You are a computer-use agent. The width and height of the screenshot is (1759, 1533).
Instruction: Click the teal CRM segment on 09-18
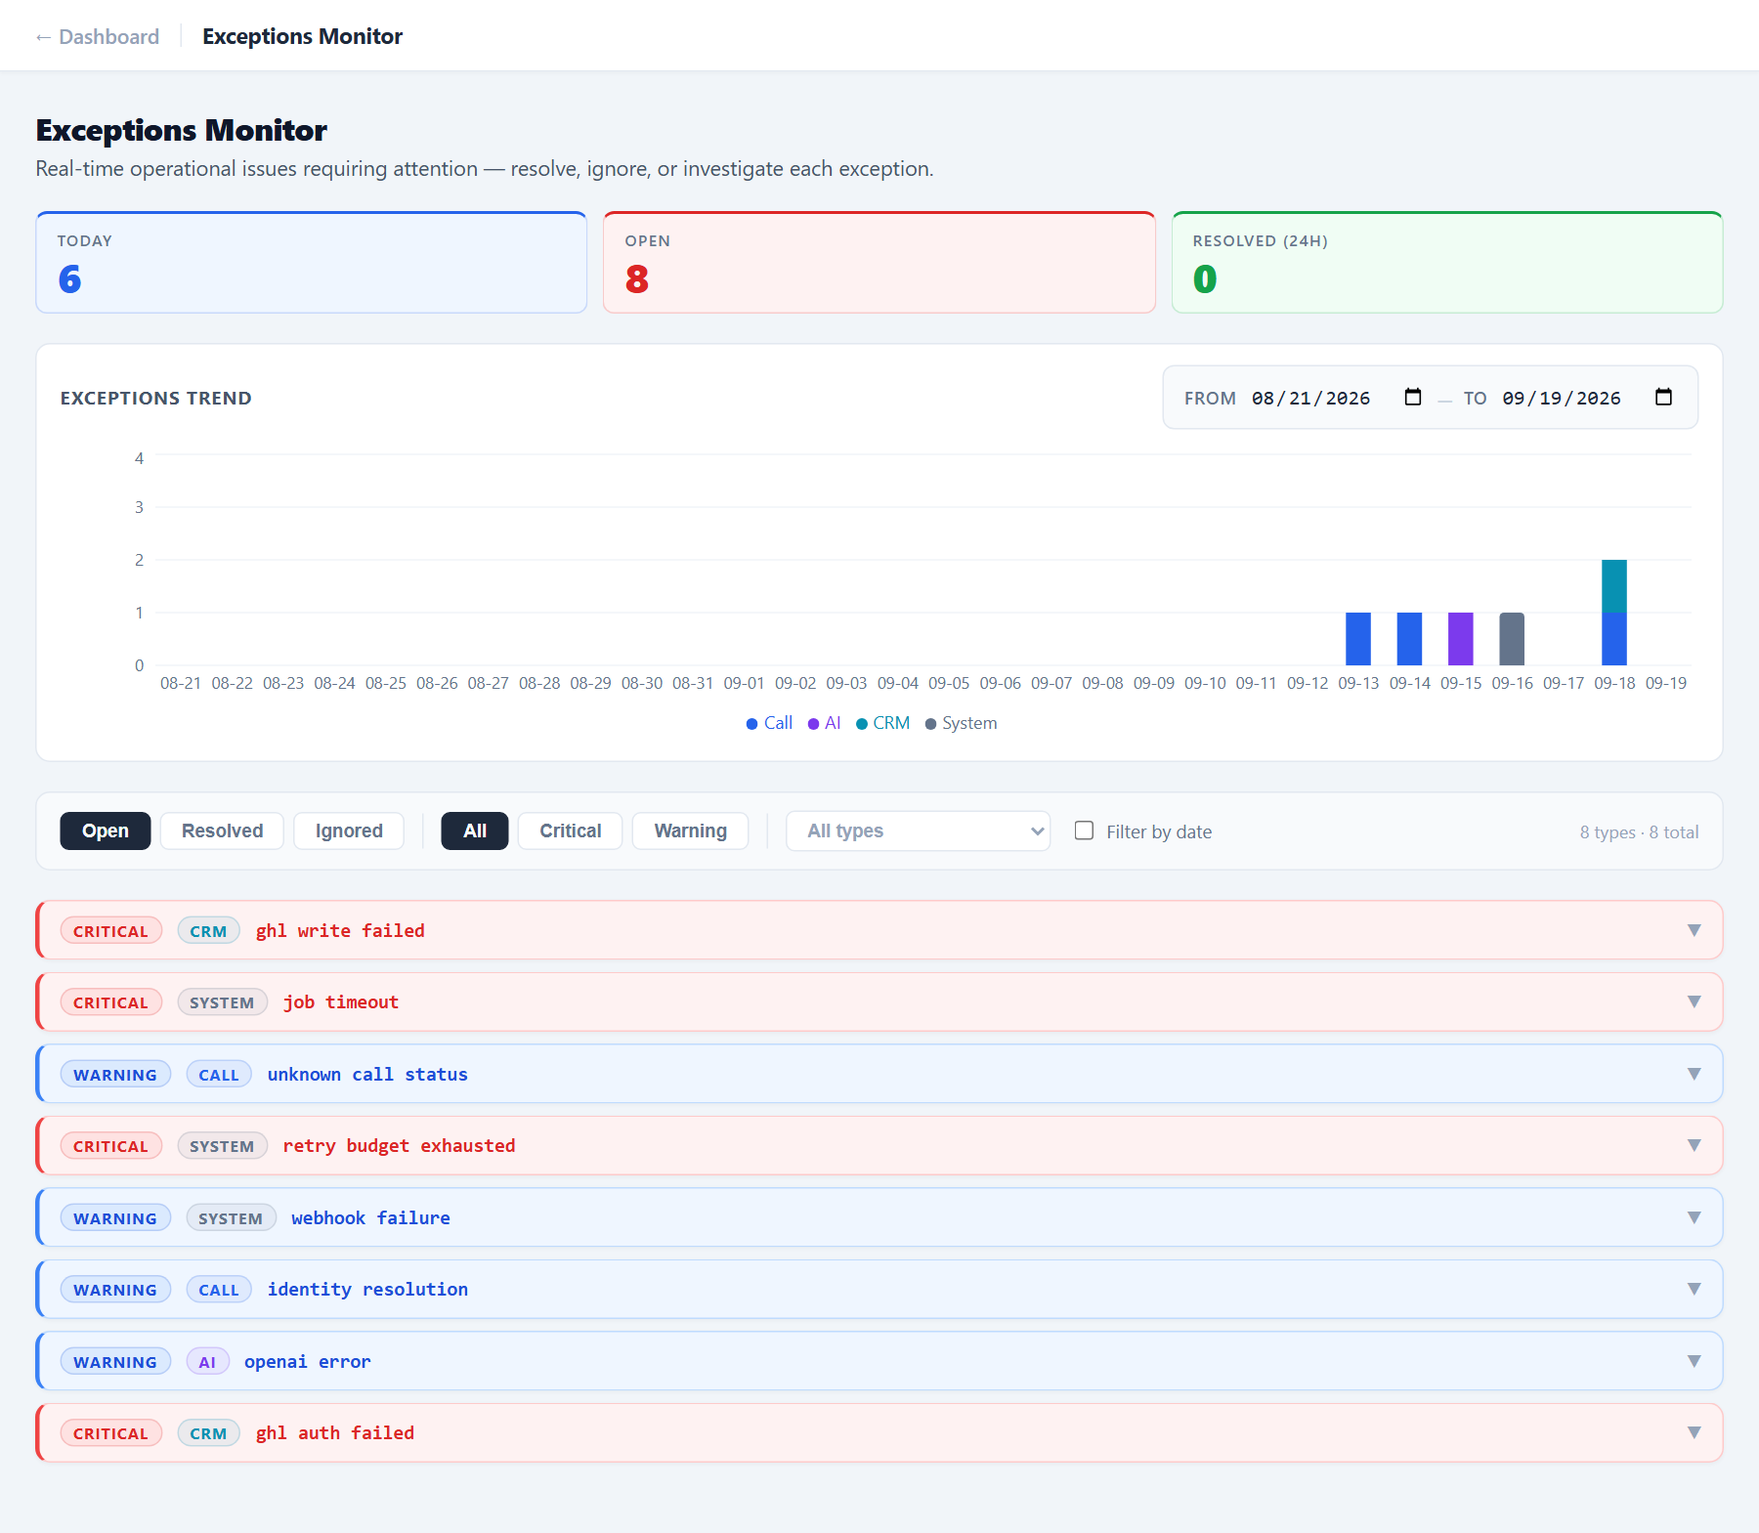pyautogui.click(x=1614, y=586)
